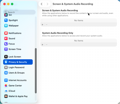Open the Spotlight icon in sidebar
The image size is (120, 104).
tap(6, 20)
